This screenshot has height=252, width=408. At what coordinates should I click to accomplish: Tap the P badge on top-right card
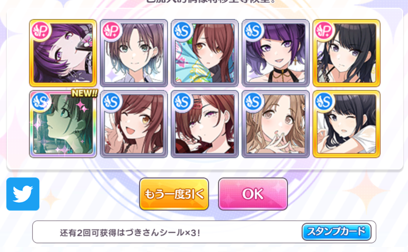(324, 31)
